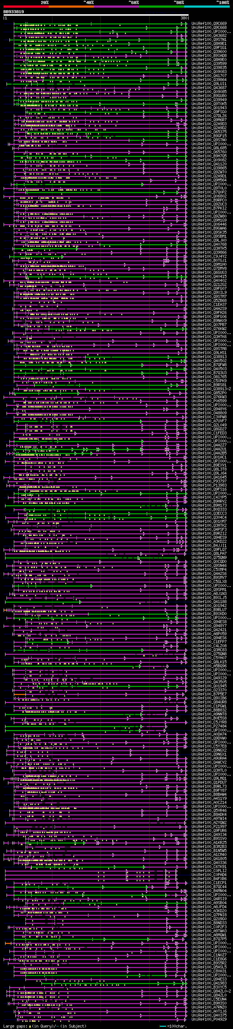Select hit label UniRef100_B9HRV2
This screenshot has width=233, height=1029.
pos(209,501)
